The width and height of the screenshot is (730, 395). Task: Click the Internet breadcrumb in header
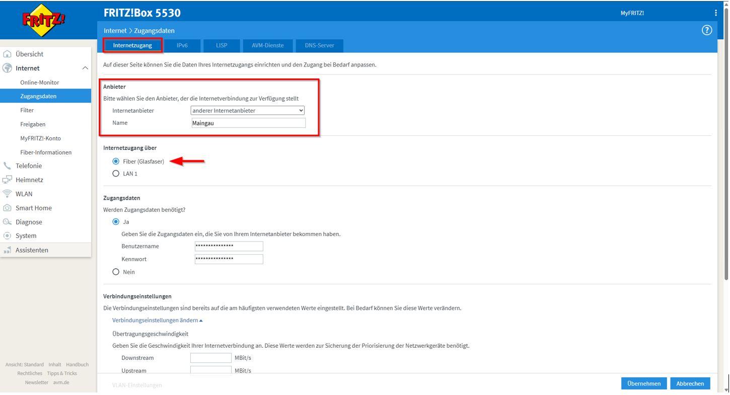(x=116, y=31)
